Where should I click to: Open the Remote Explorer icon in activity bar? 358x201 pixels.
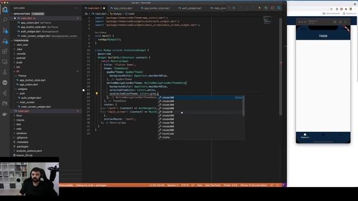pyautogui.click(x=5, y=62)
